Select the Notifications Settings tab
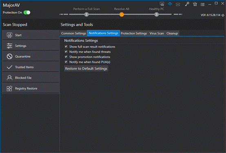The image size is (226, 153). [104, 33]
